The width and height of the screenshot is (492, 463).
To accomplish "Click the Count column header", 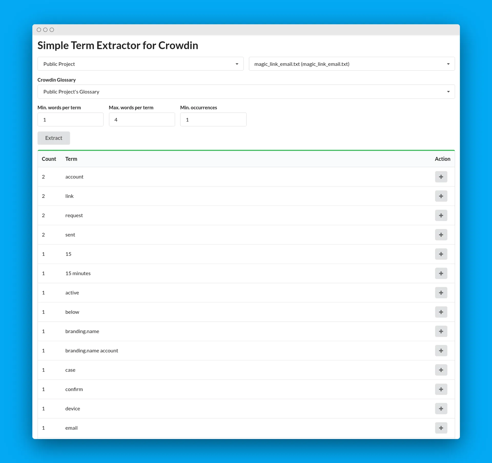I will pos(49,159).
